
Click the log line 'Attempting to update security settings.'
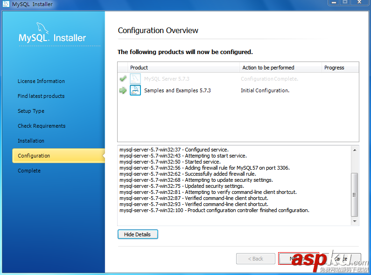pyautogui.click(x=196, y=180)
